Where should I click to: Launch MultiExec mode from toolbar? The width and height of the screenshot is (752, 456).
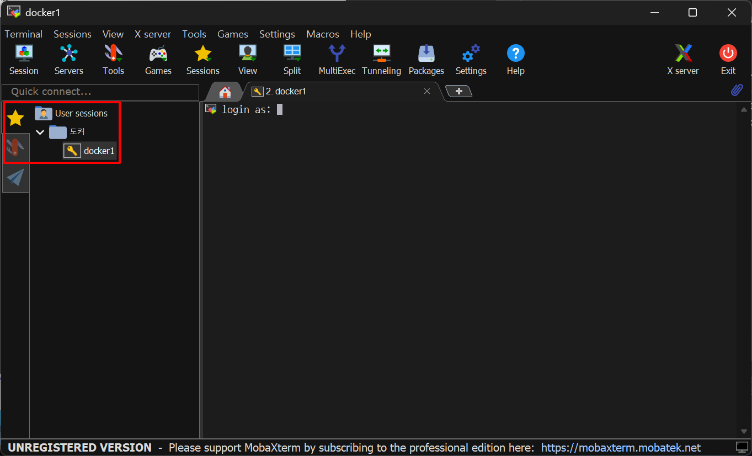click(x=337, y=60)
